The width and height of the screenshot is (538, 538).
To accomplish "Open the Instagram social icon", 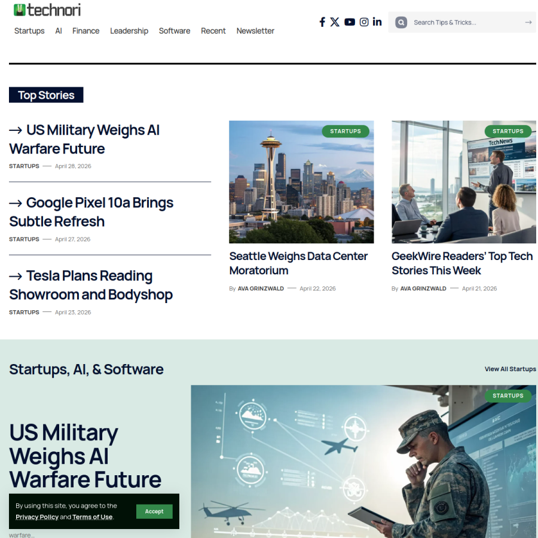I will pyautogui.click(x=364, y=22).
